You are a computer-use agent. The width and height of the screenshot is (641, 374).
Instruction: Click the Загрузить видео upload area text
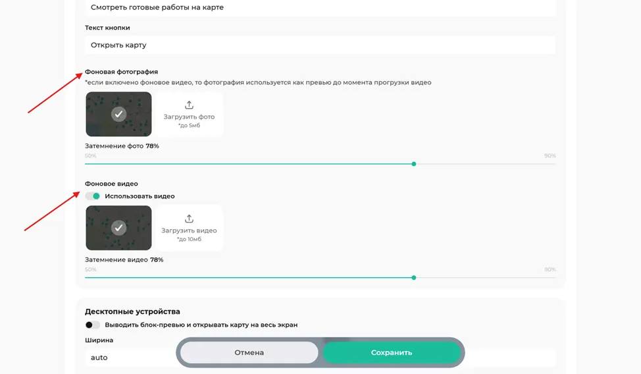tap(189, 230)
